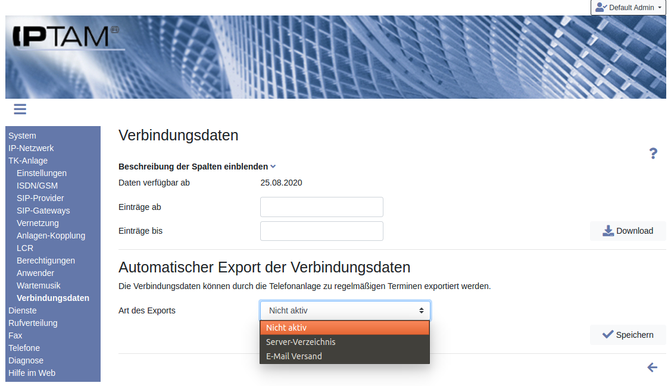Viewport: 671px width, 386px height.
Task: Click the Speichern button
Action: (628, 335)
